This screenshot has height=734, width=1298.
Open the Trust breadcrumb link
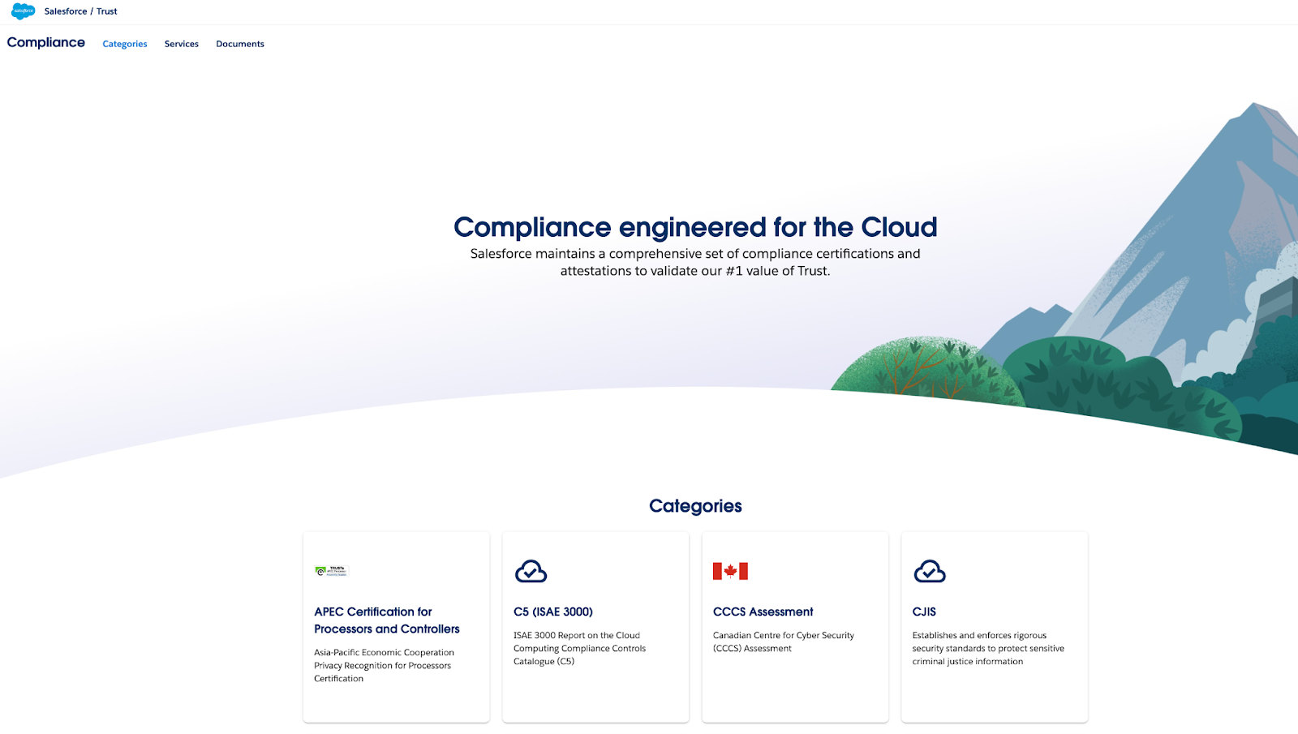click(x=107, y=11)
